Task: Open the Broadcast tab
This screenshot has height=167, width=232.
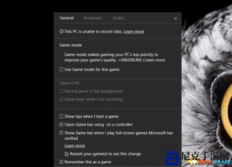Action: pyautogui.click(x=92, y=18)
